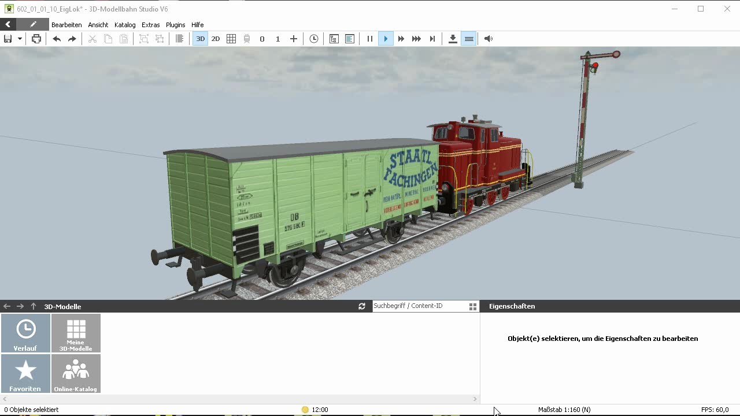Click the catalog horizontal scrollbar
740x416 pixels.
(240, 399)
